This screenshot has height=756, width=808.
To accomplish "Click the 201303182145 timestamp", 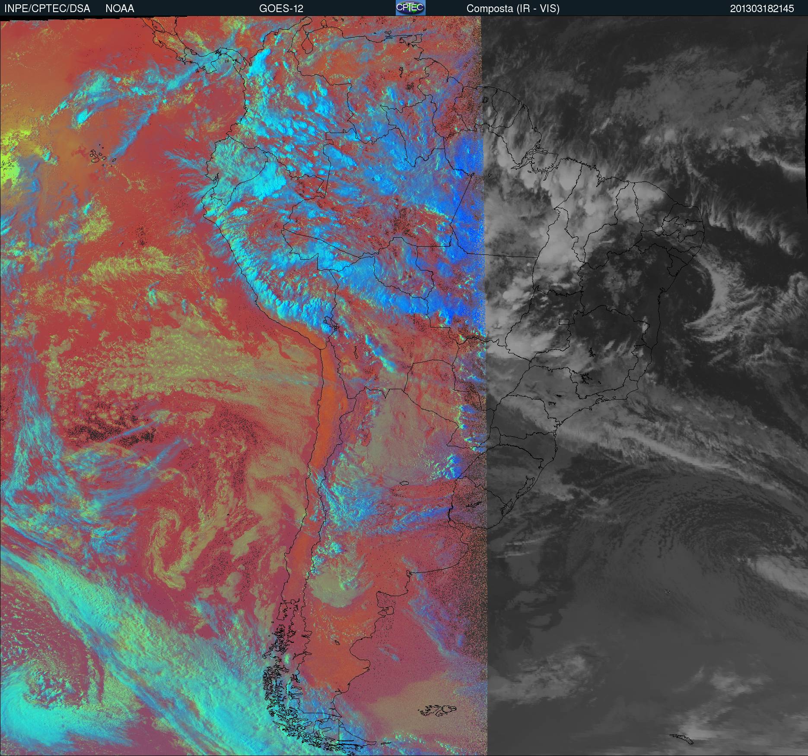I will 762,9.
